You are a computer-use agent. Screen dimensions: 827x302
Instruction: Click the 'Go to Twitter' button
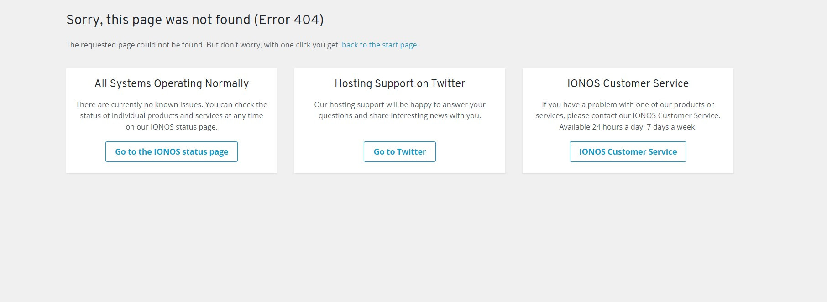coord(400,151)
